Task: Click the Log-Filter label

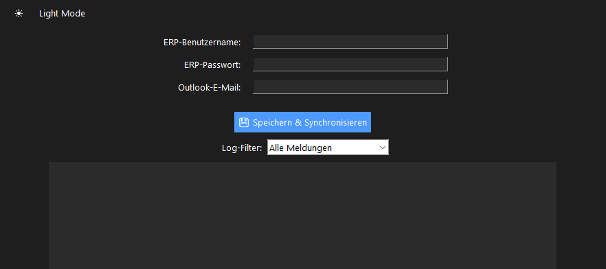Action: click(242, 148)
